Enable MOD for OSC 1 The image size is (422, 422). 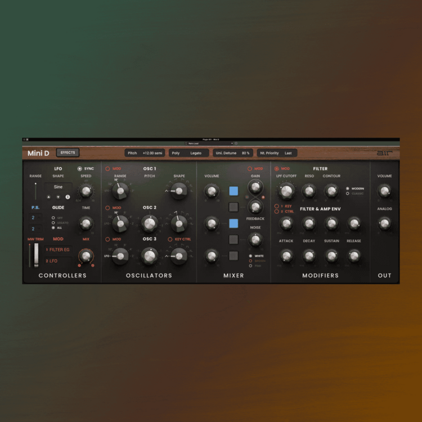point(107,169)
